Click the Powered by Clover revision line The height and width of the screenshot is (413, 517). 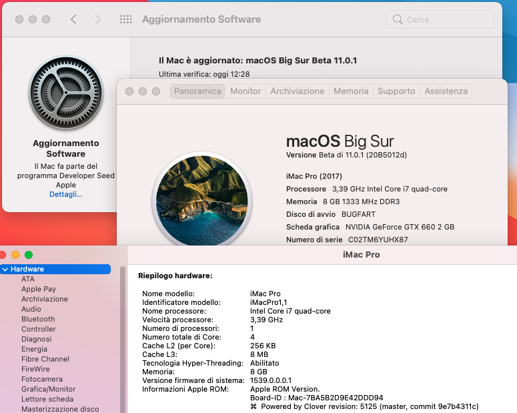(x=364, y=407)
